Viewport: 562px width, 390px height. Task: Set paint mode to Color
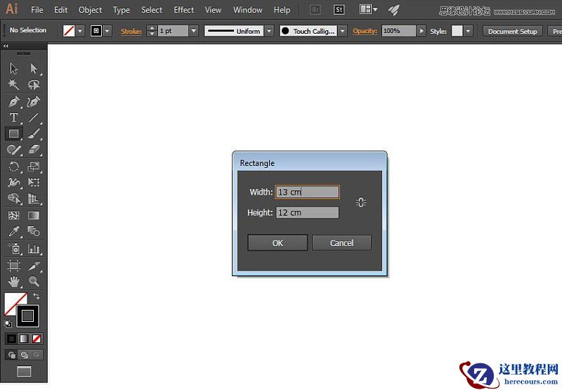[x=11, y=339]
